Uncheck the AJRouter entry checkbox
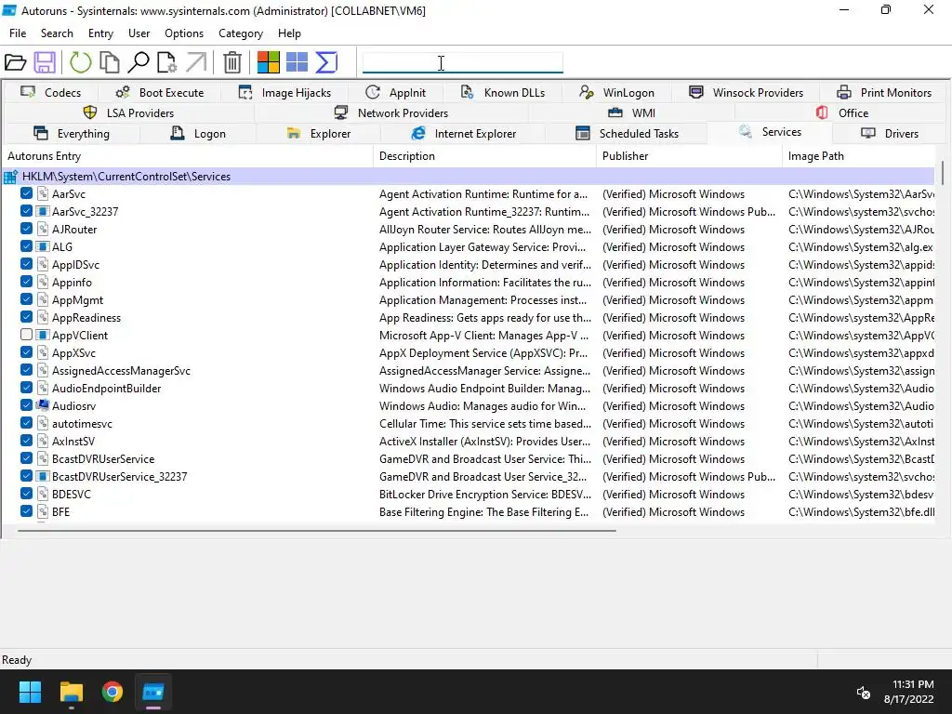Screen dimensions: 952x714 coord(26,229)
